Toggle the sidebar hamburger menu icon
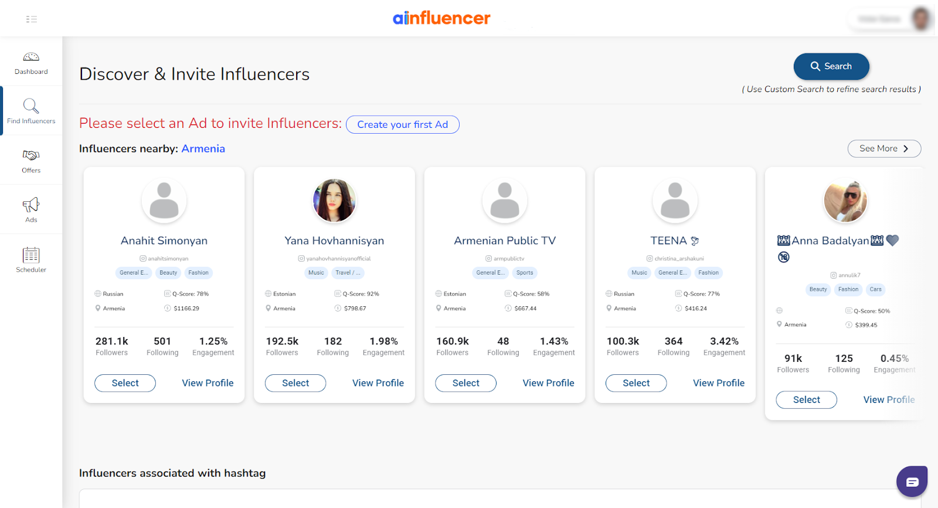Image resolution: width=938 pixels, height=508 pixels. (32, 19)
